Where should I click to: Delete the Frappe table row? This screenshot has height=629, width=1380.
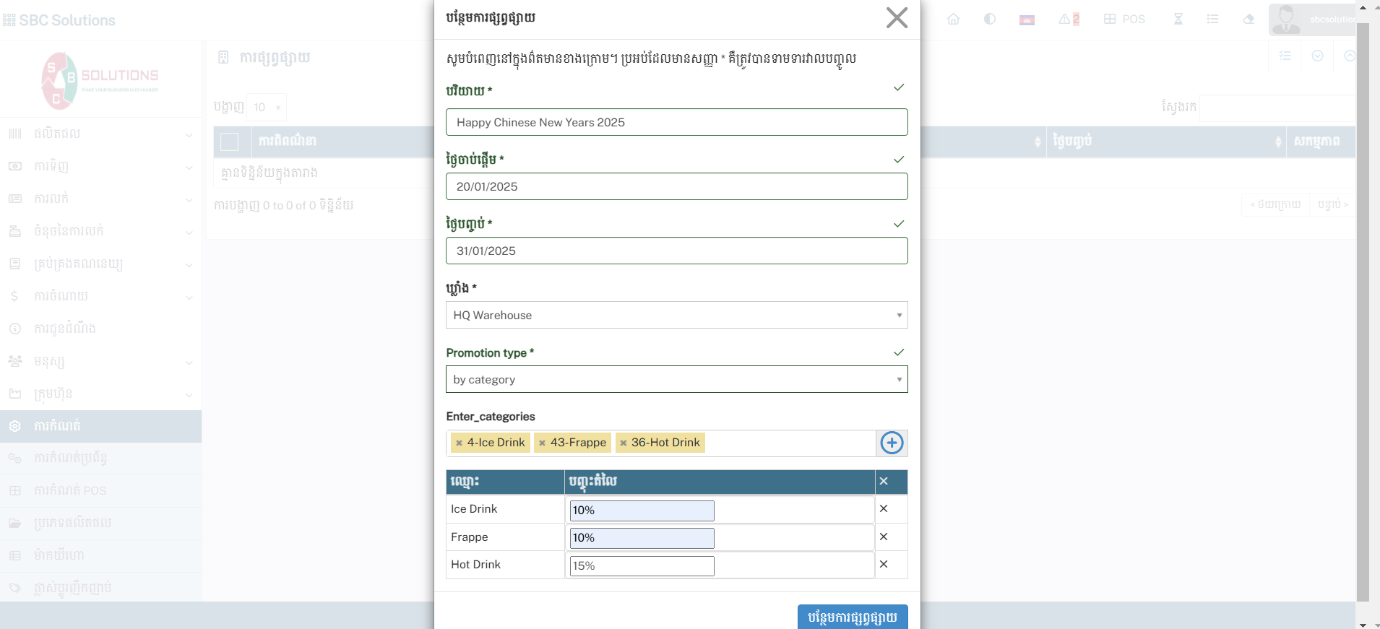pos(883,537)
